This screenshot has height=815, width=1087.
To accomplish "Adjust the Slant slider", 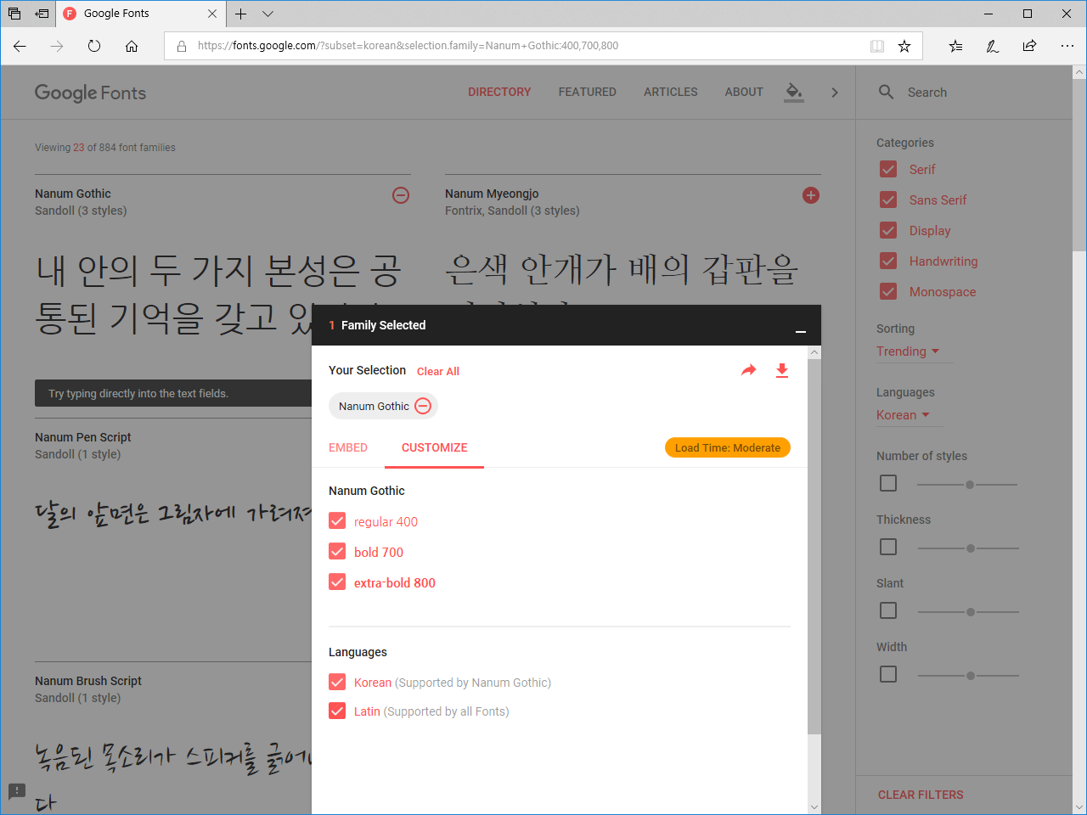I will (968, 612).
